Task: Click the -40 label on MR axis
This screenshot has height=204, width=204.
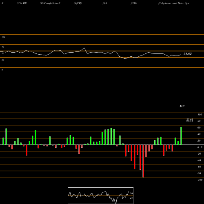Action: 199,160
